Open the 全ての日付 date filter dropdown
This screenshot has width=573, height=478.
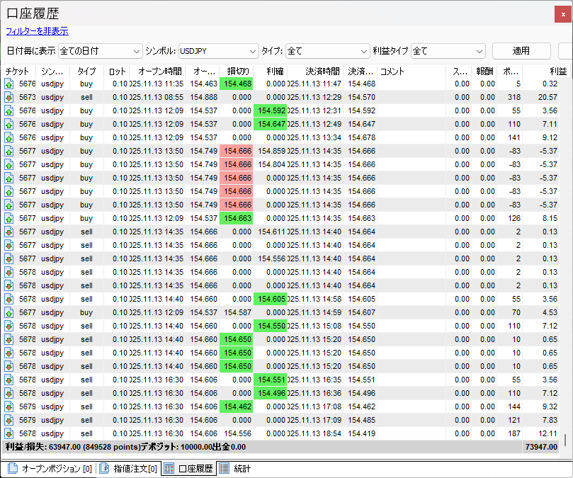100,51
